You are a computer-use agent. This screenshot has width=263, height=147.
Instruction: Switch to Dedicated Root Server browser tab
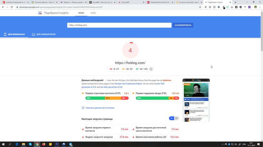point(160,2)
